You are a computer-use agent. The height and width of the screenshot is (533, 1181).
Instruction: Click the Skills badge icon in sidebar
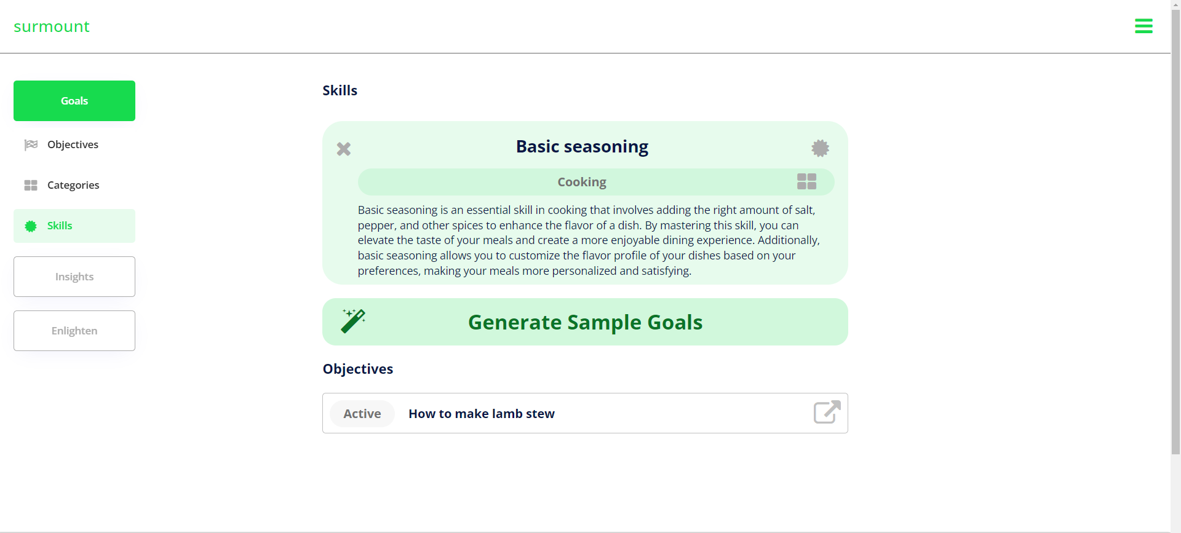point(31,226)
